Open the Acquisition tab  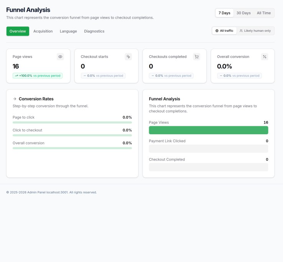(x=43, y=31)
